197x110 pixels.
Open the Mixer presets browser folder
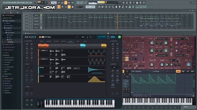(9, 50)
